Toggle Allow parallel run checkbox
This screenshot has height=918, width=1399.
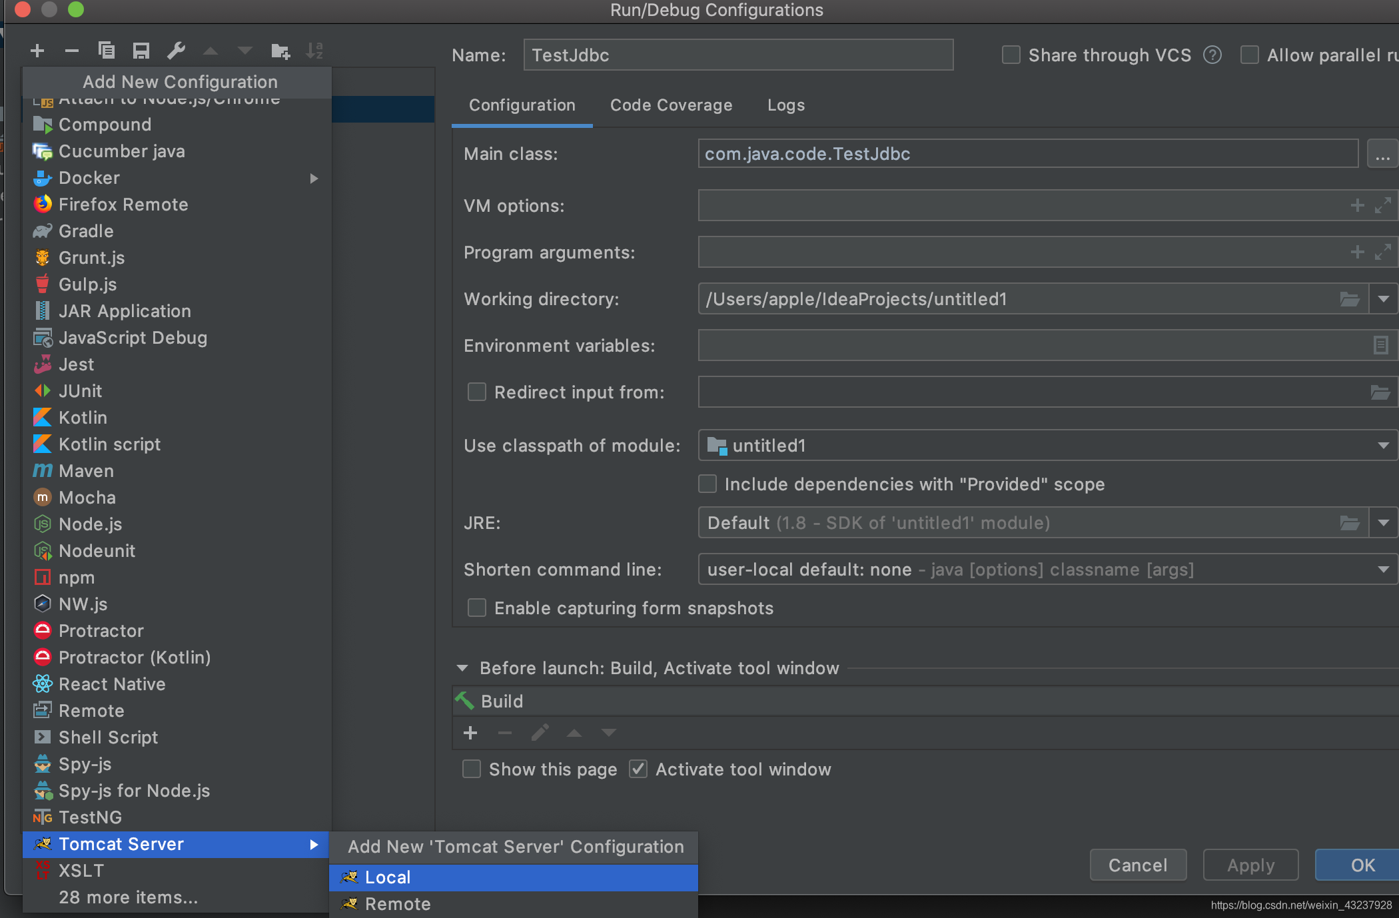point(1250,55)
